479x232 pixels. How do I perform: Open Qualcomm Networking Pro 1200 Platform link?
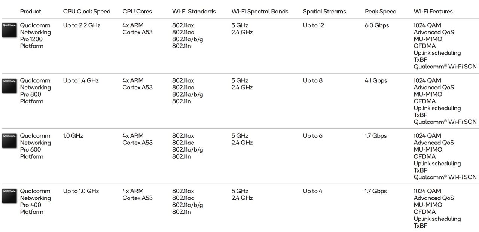(35, 36)
